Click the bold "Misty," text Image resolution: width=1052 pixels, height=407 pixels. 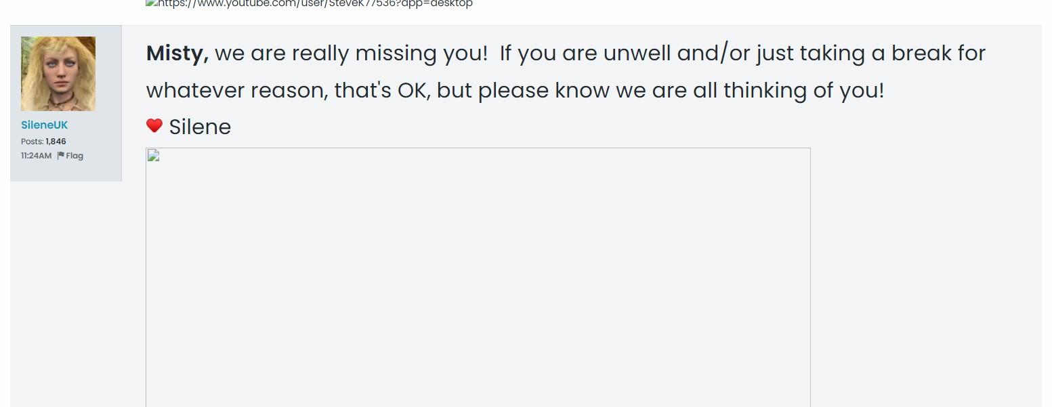tap(177, 53)
